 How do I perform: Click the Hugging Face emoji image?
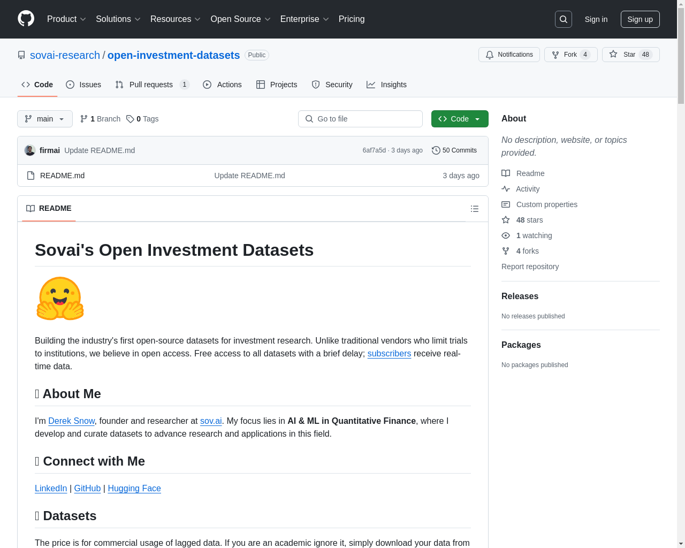[60, 299]
